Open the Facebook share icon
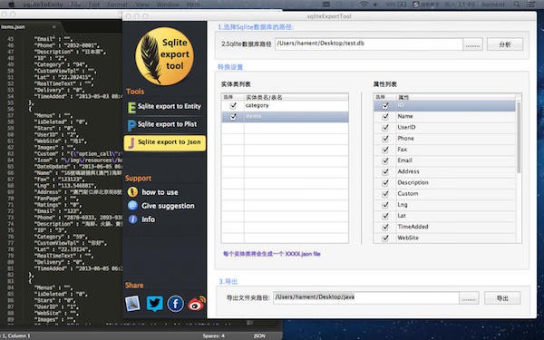The height and width of the screenshot is (340, 544). point(176,304)
